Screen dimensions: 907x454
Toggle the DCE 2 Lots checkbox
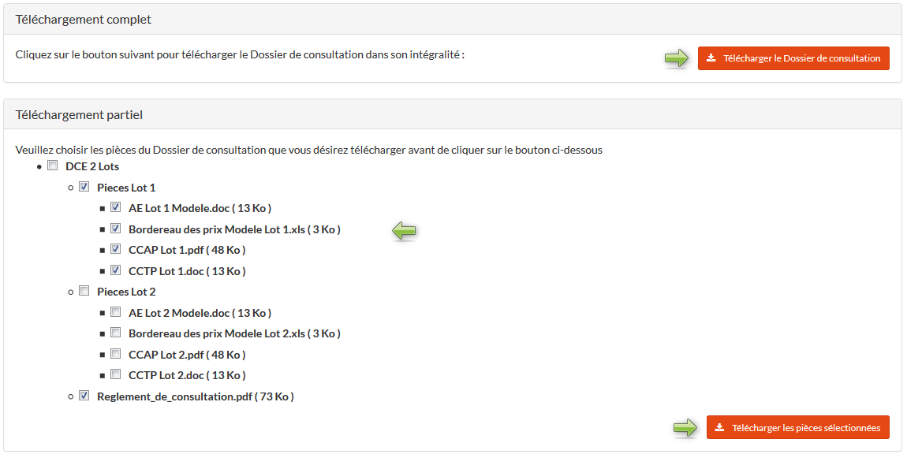(x=53, y=166)
